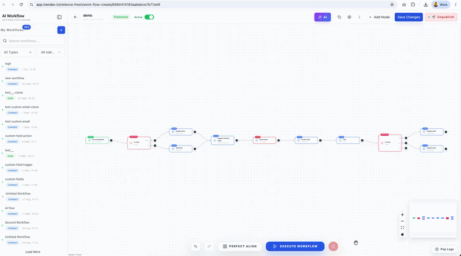Open the All Types filter dropdown
461x256 pixels.
click(18, 52)
